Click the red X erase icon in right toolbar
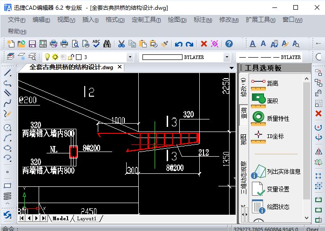Screen dimensions: 325x231 click(318, 113)
